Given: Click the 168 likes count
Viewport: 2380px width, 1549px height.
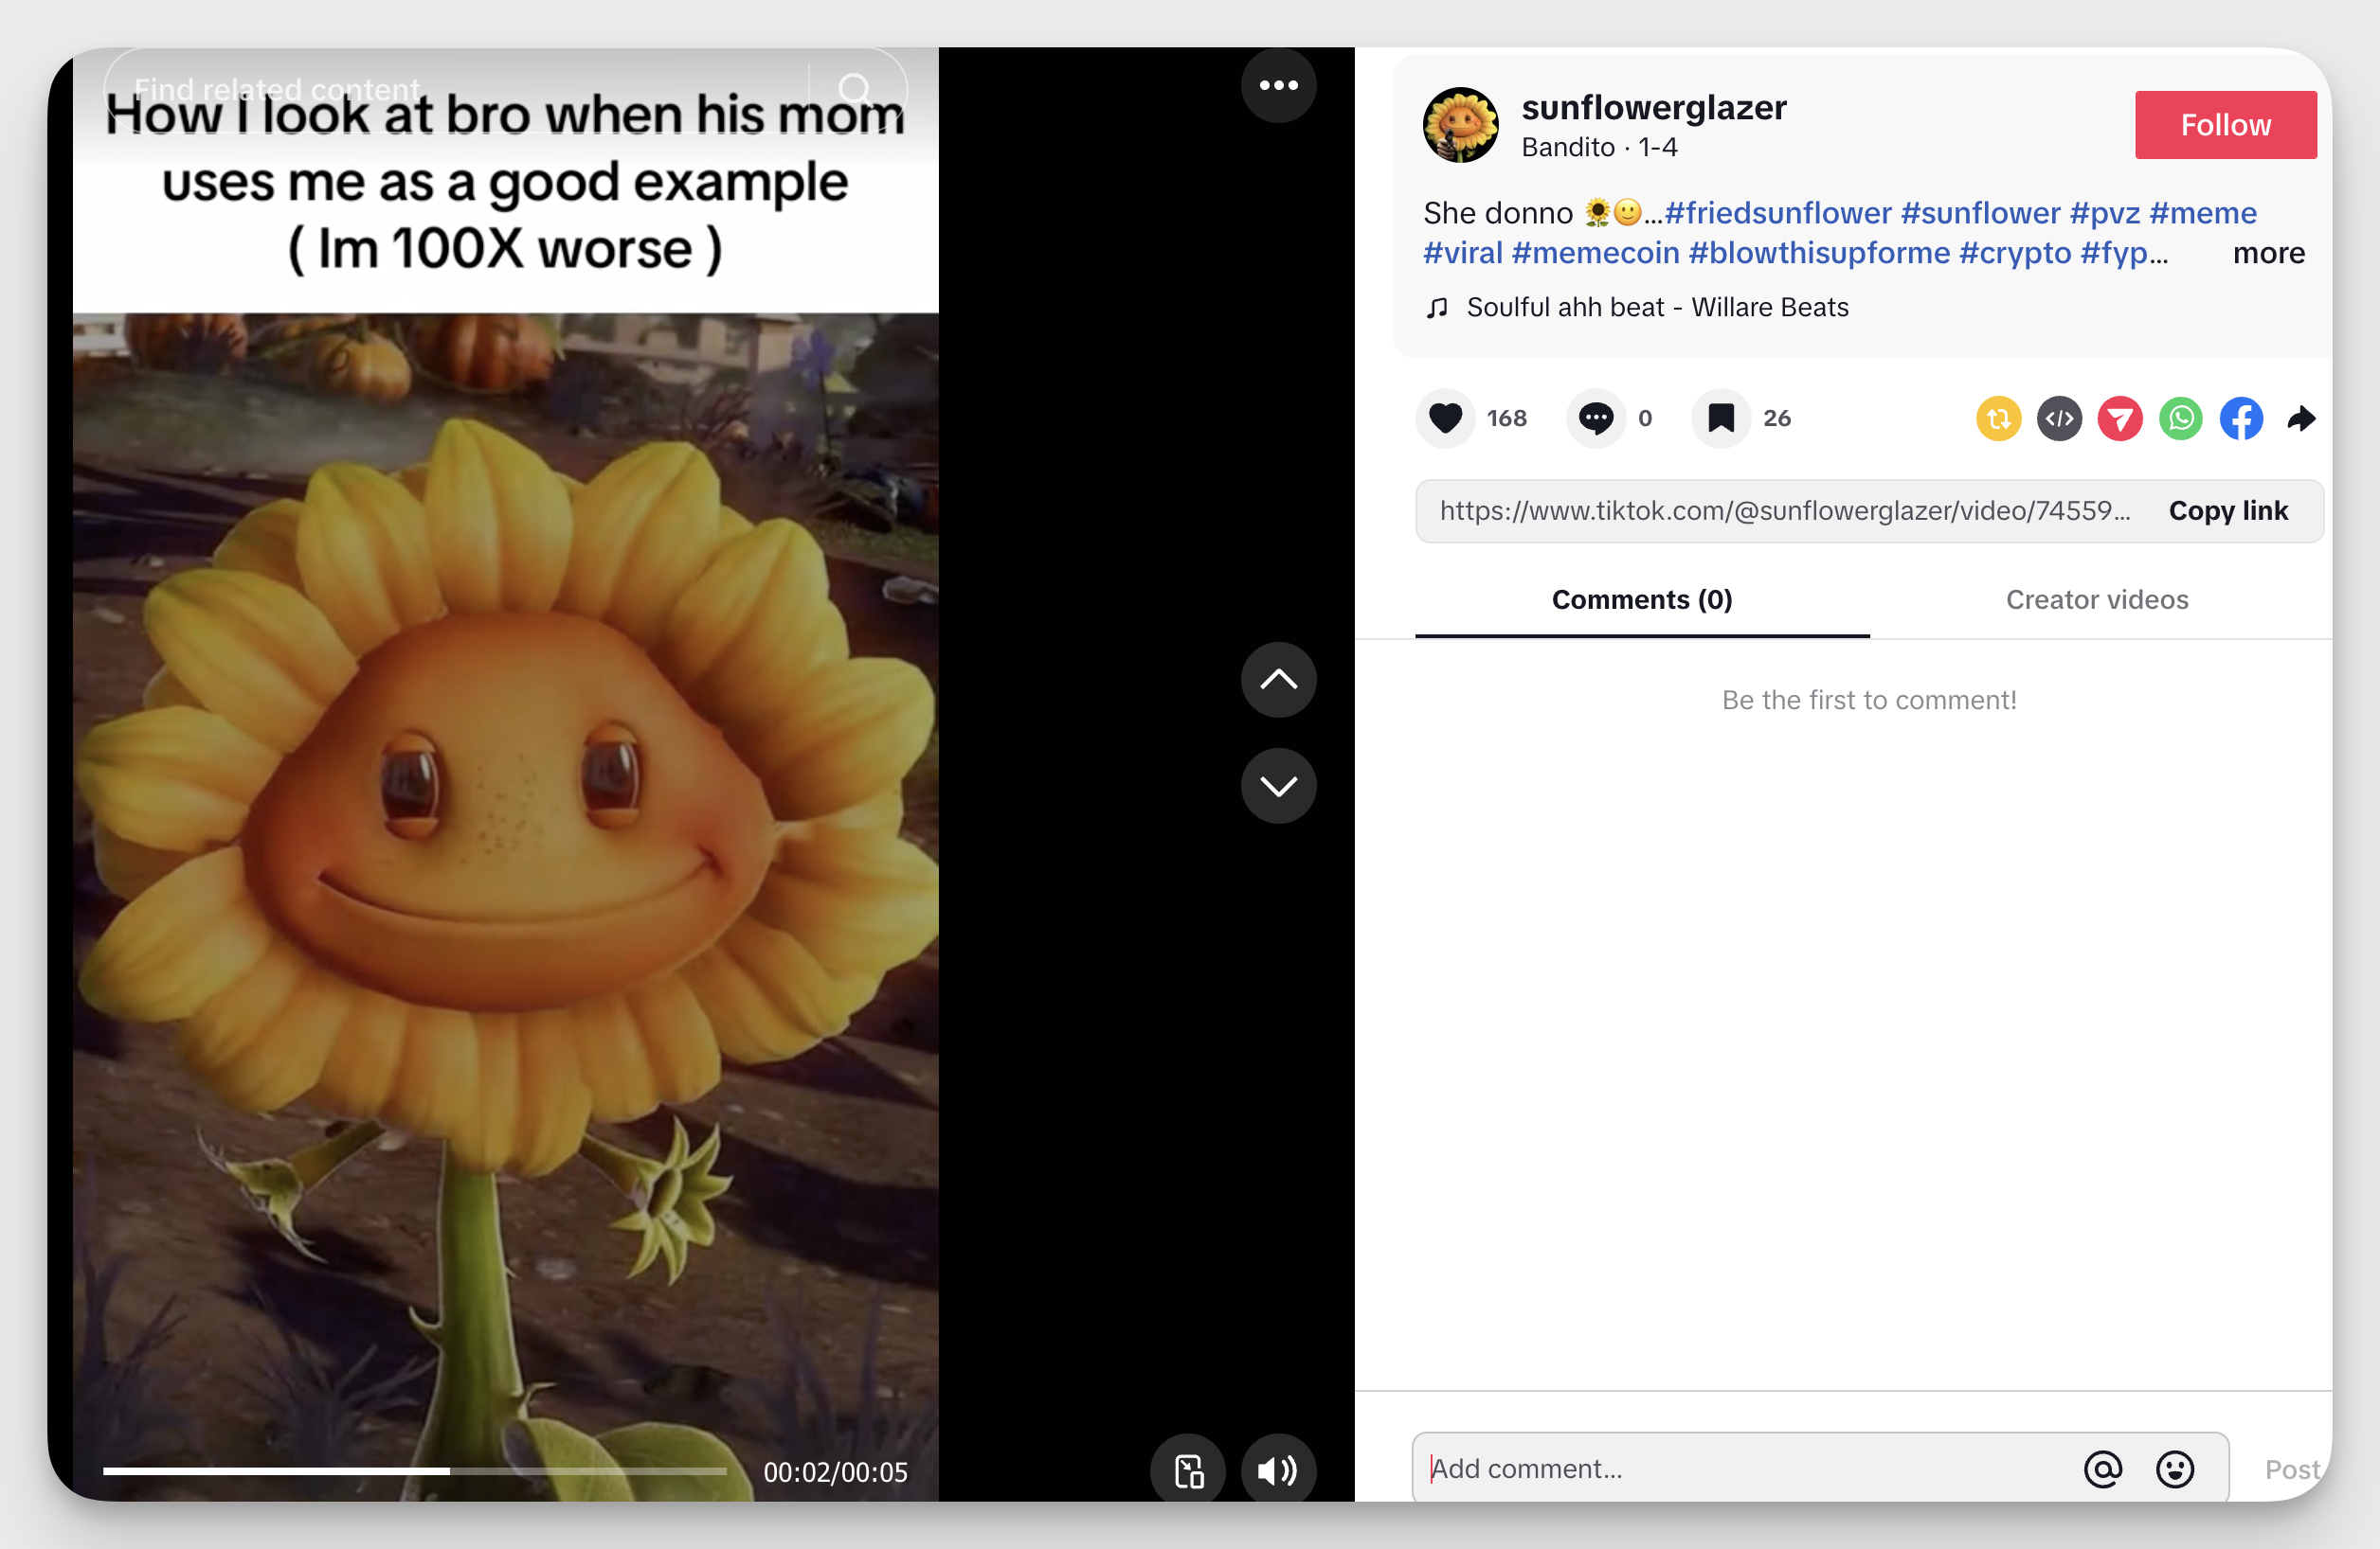Looking at the screenshot, I should click(1506, 418).
